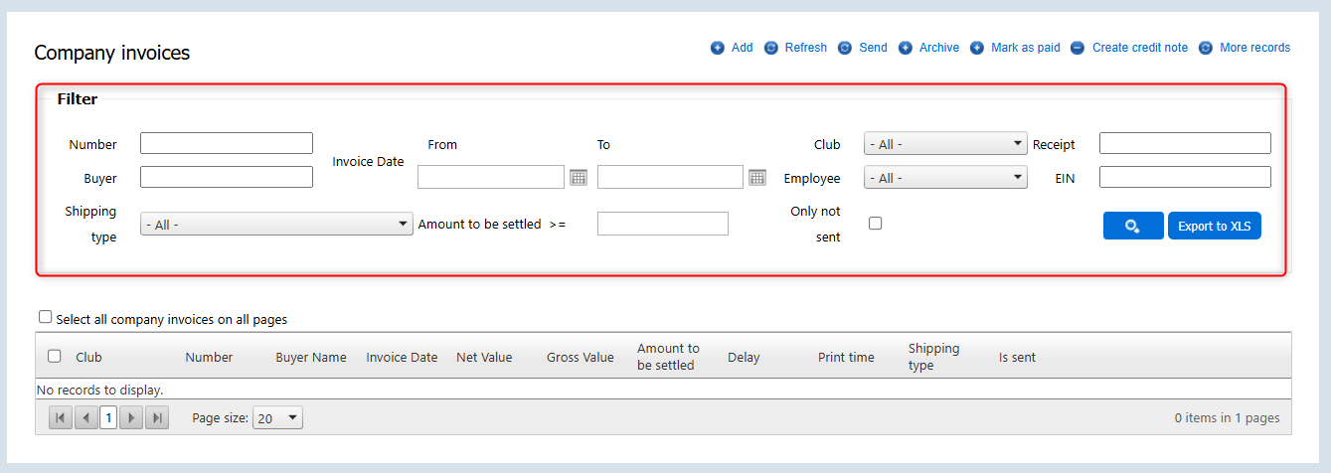
Task: Check Select all company invoices on all pages
Action: (45, 317)
